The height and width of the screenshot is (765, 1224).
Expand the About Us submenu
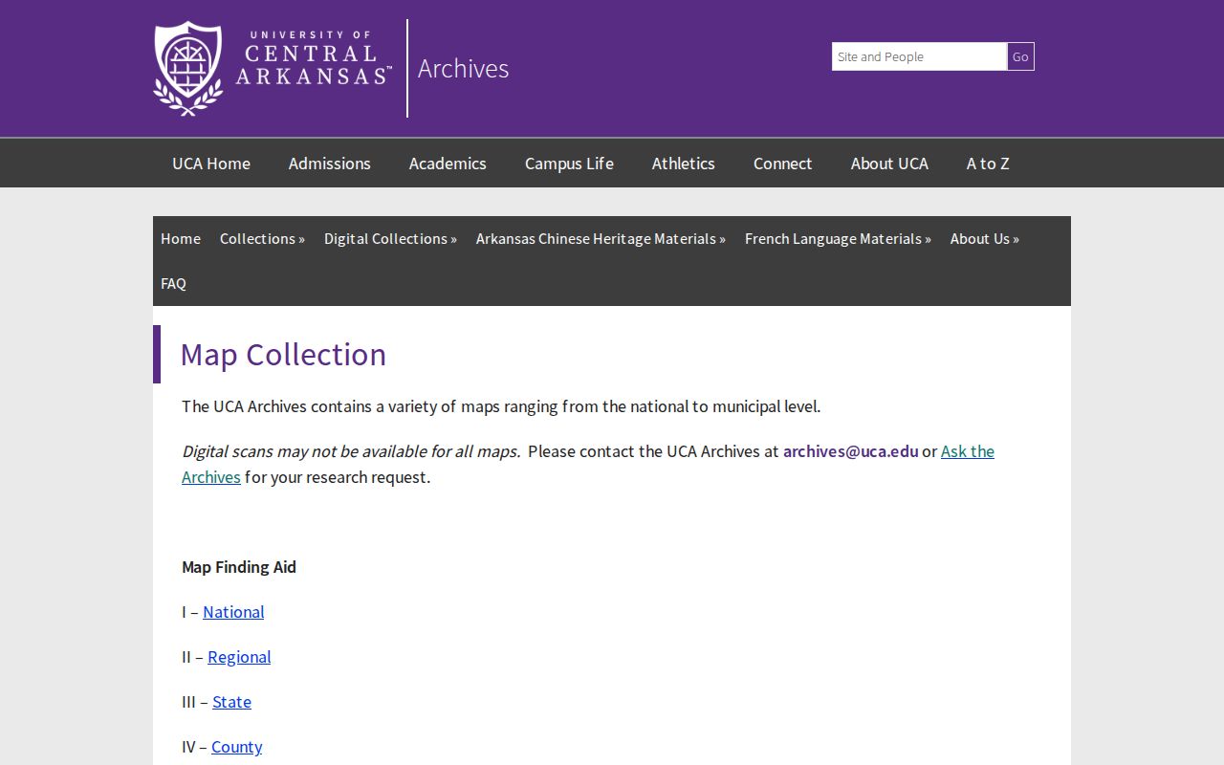click(985, 239)
